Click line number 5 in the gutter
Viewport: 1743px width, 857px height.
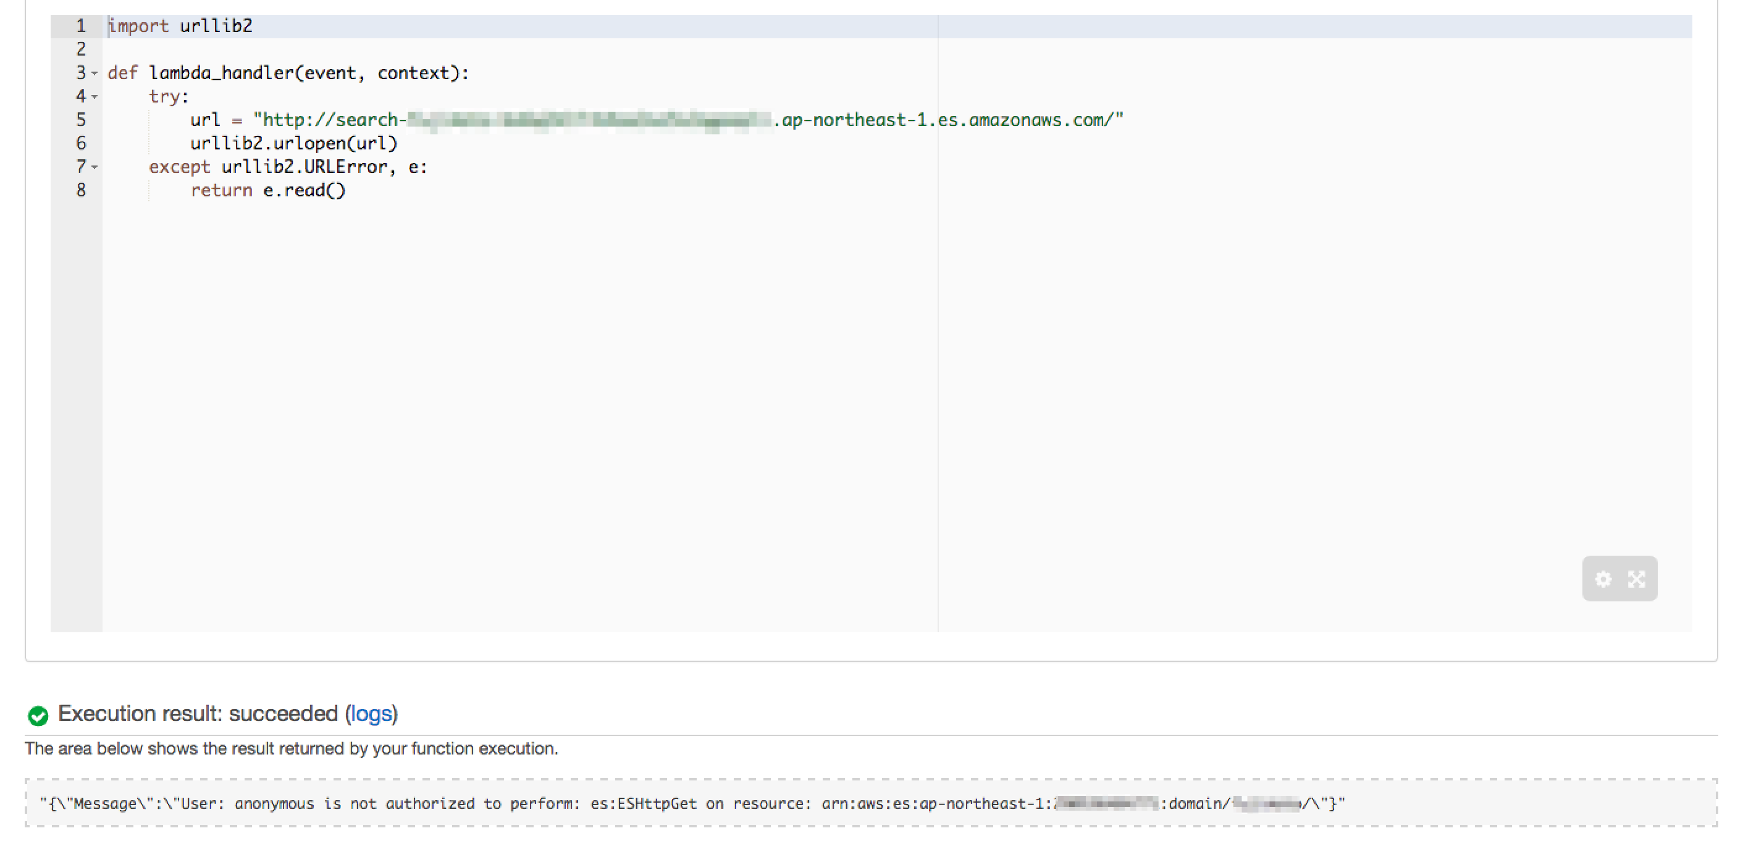pyautogui.click(x=80, y=120)
